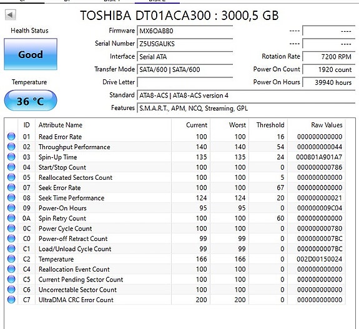
Task: Click the Power On Hours 39940 field
Action: pos(329,82)
